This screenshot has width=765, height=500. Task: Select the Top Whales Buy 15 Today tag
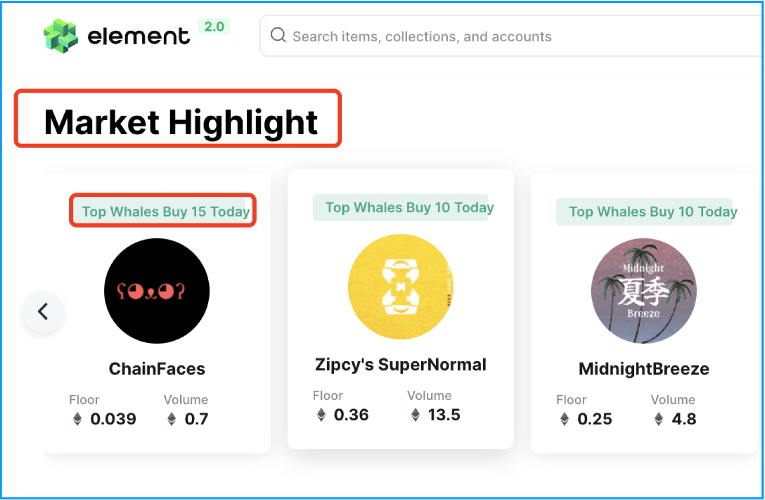pyautogui.click(x=162, y=211)
